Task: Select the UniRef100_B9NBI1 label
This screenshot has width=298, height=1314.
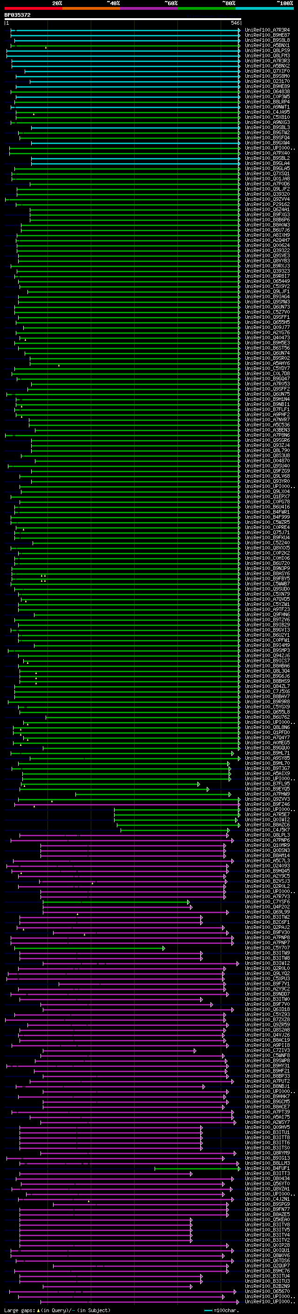Action: pyautogui.click(x=267, y=405)
